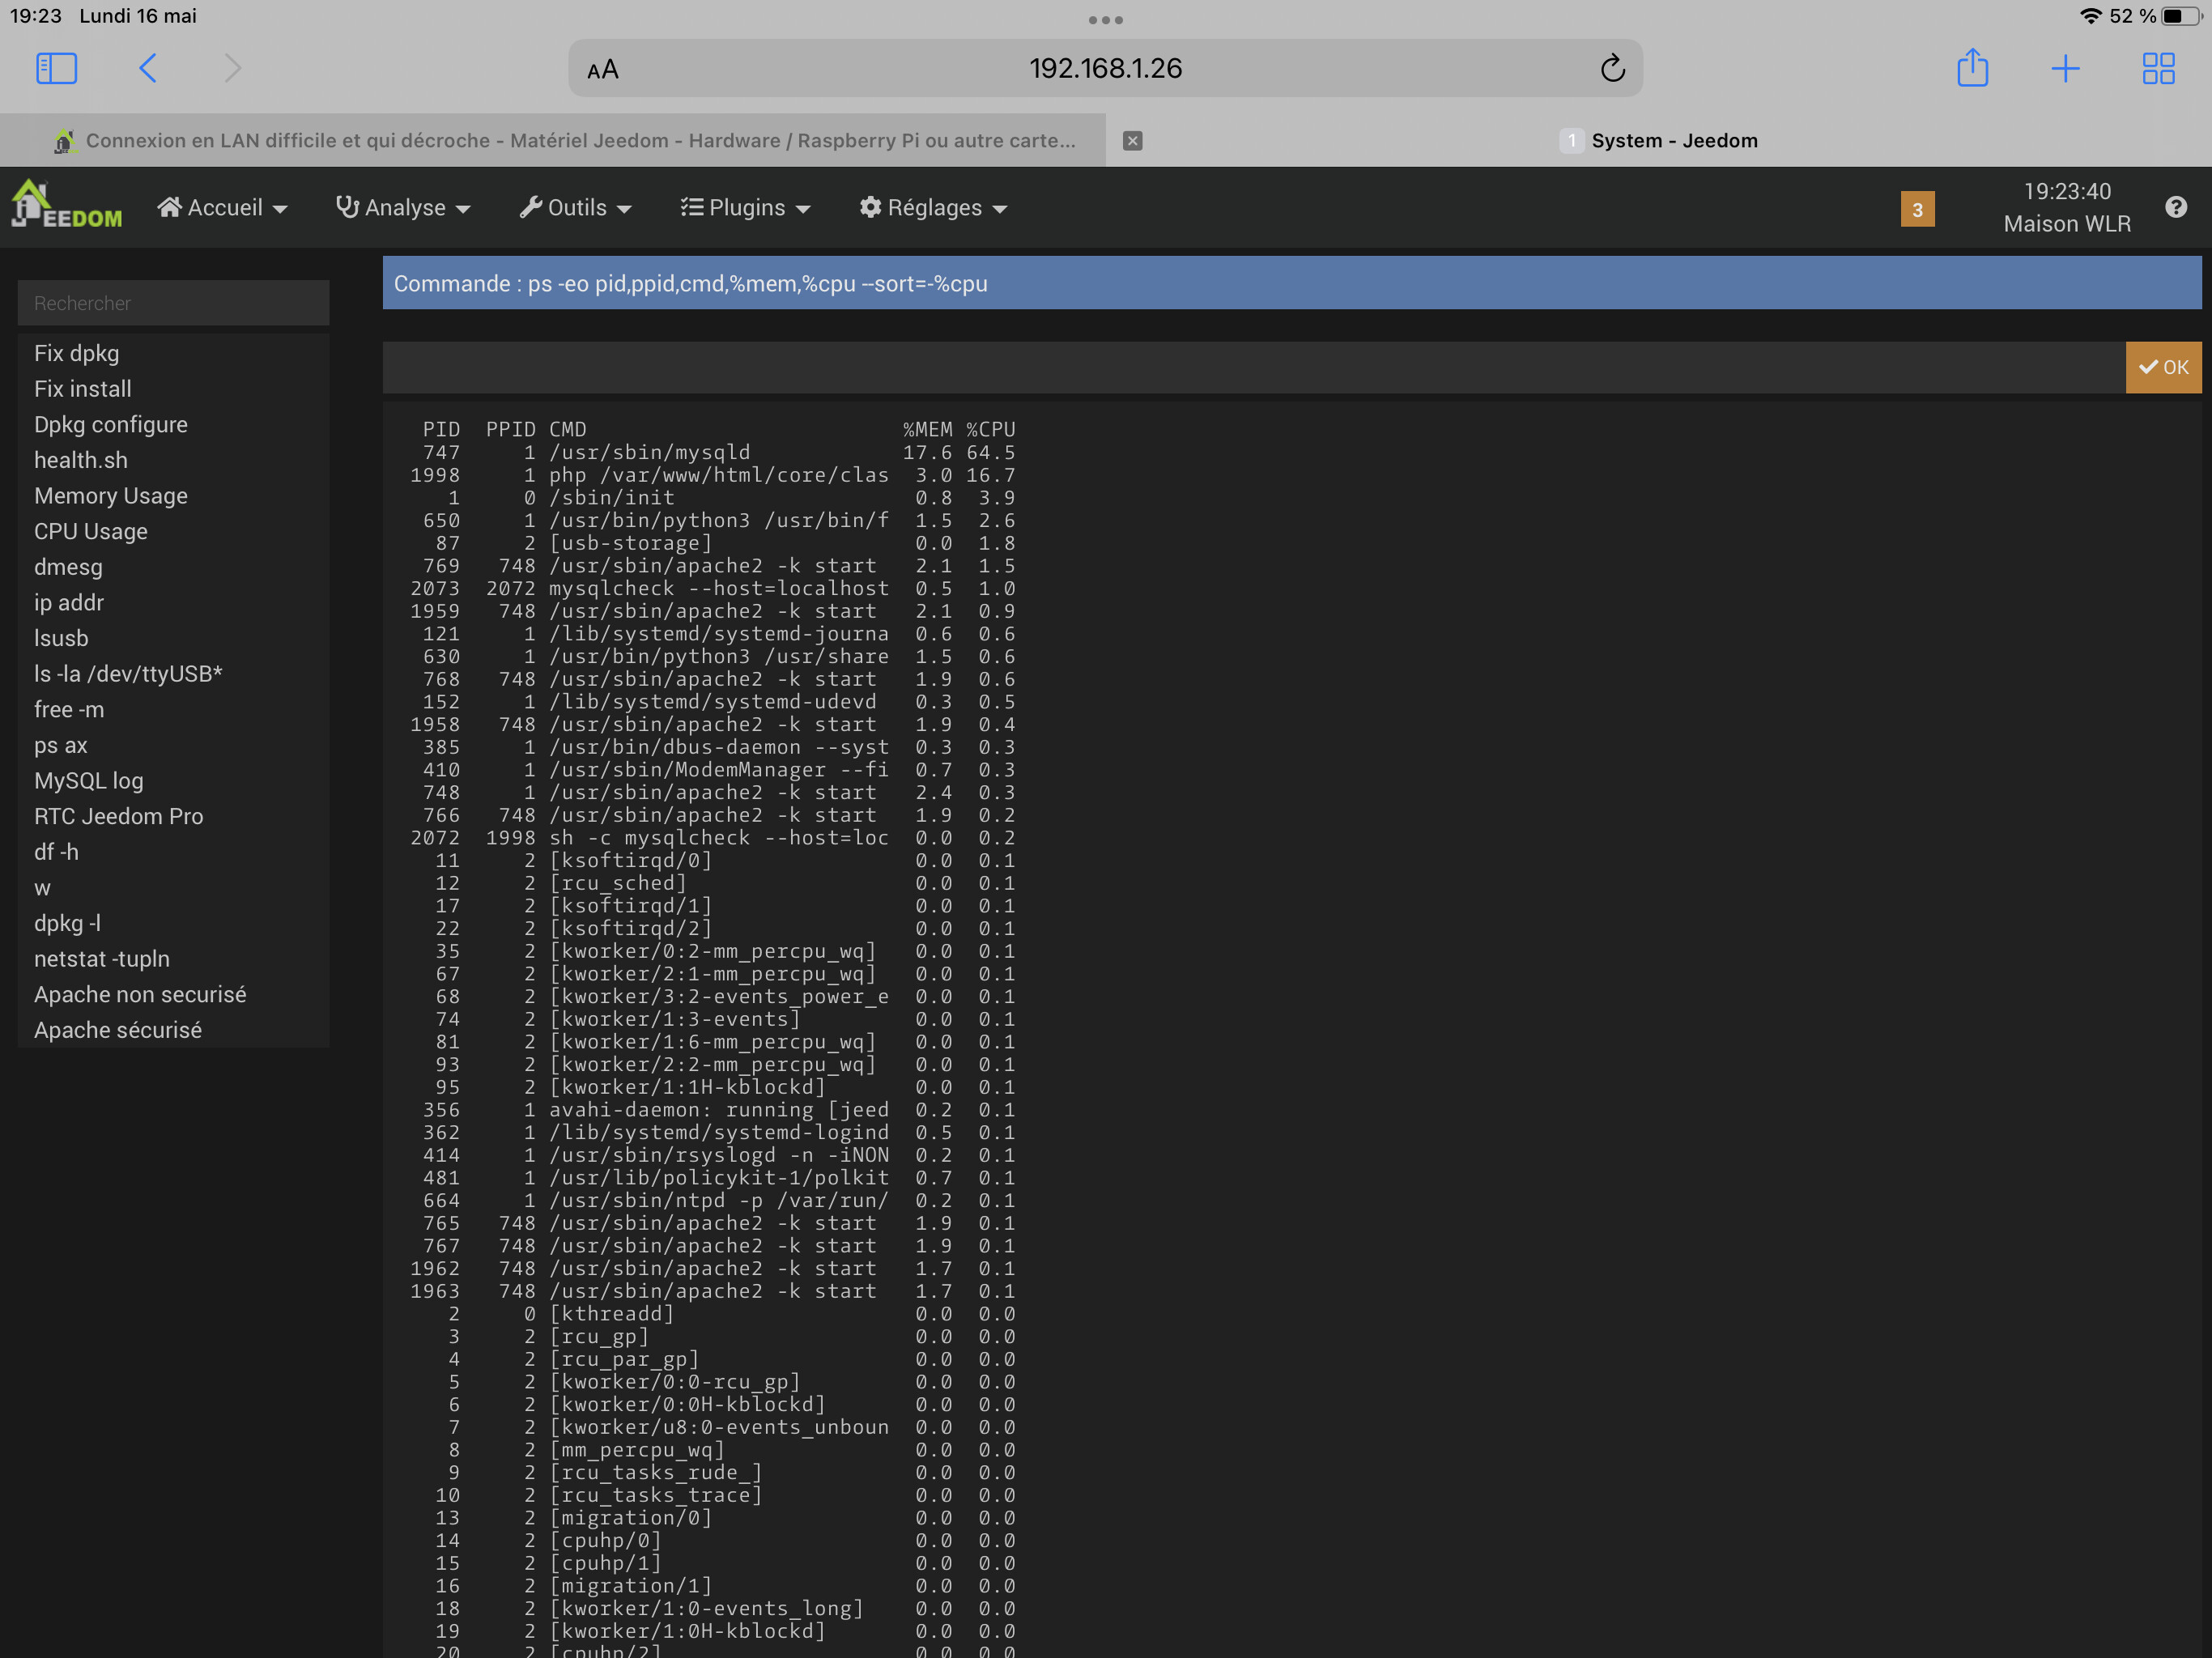The width and height of the screenshot is (2212, 1658).
Task: Expand the Analyse dropdown menu
Action: pyautogui.click(x=403, y=208)
